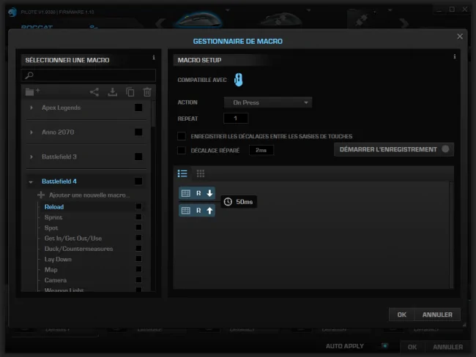Expand the Apex Legends macro folder
The image size is (476, 357).
[x=31, y=108]
